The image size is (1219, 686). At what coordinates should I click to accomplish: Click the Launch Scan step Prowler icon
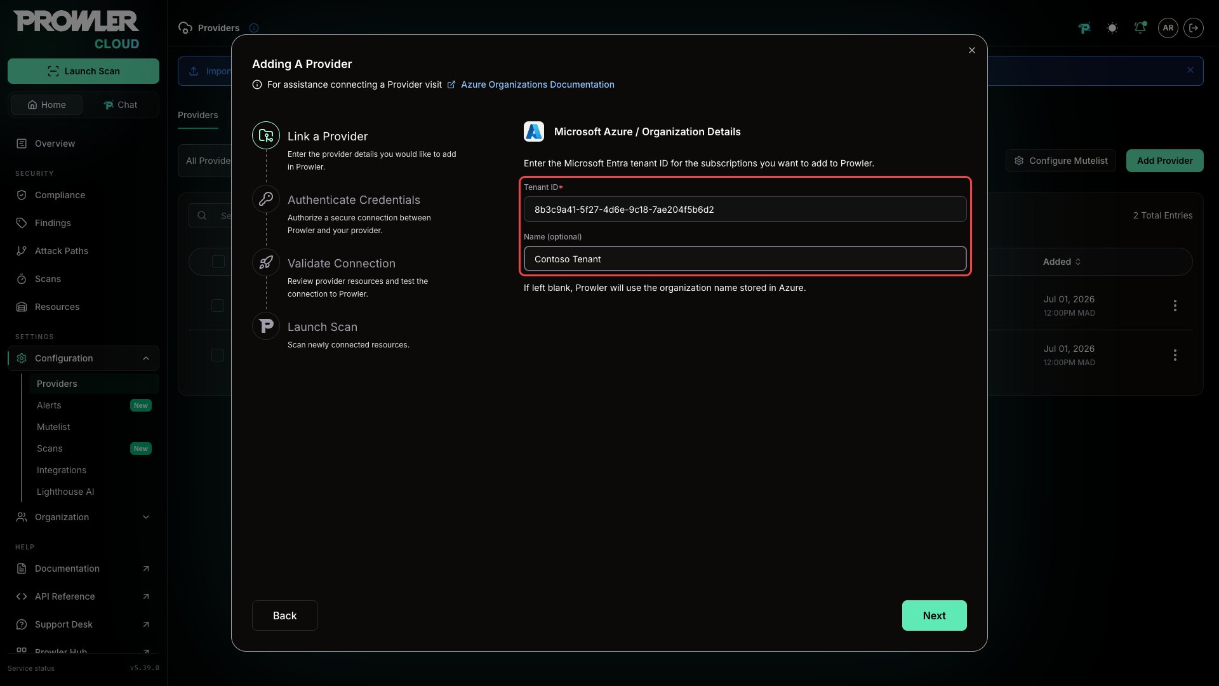(x=266, y=326)
